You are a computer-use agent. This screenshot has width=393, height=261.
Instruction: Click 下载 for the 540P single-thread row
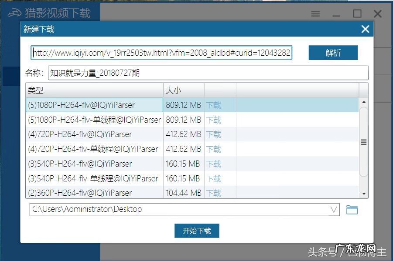coord(214,178)
